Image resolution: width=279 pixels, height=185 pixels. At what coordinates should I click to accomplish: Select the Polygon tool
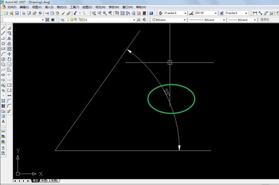[3, 44]
